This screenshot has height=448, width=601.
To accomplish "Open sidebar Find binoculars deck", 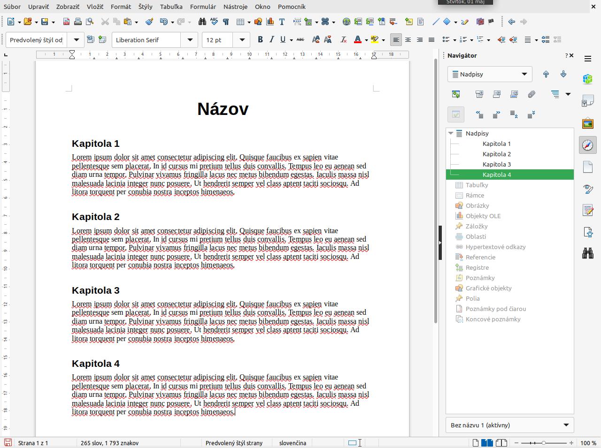I will (588, 254).
